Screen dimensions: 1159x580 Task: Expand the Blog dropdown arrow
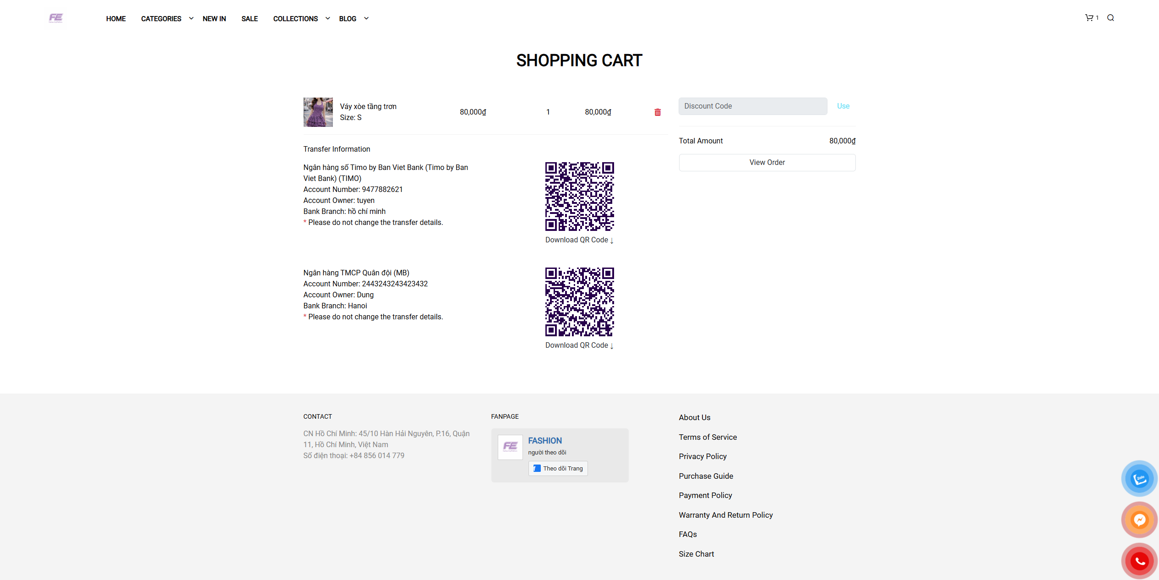(366, 18)
